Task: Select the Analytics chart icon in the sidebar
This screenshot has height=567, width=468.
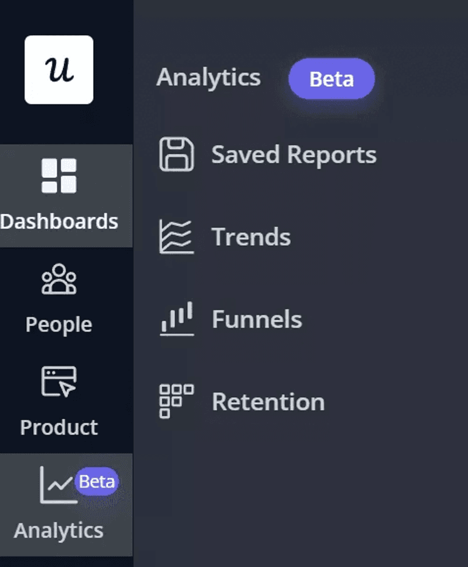Action: [x=53, y=484]
